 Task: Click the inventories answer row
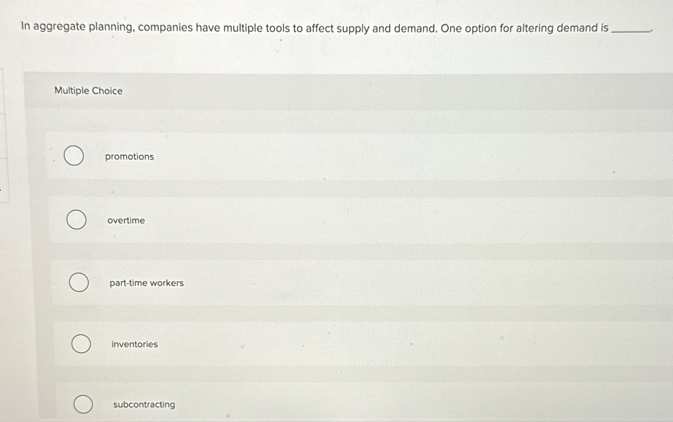(331, 344)
